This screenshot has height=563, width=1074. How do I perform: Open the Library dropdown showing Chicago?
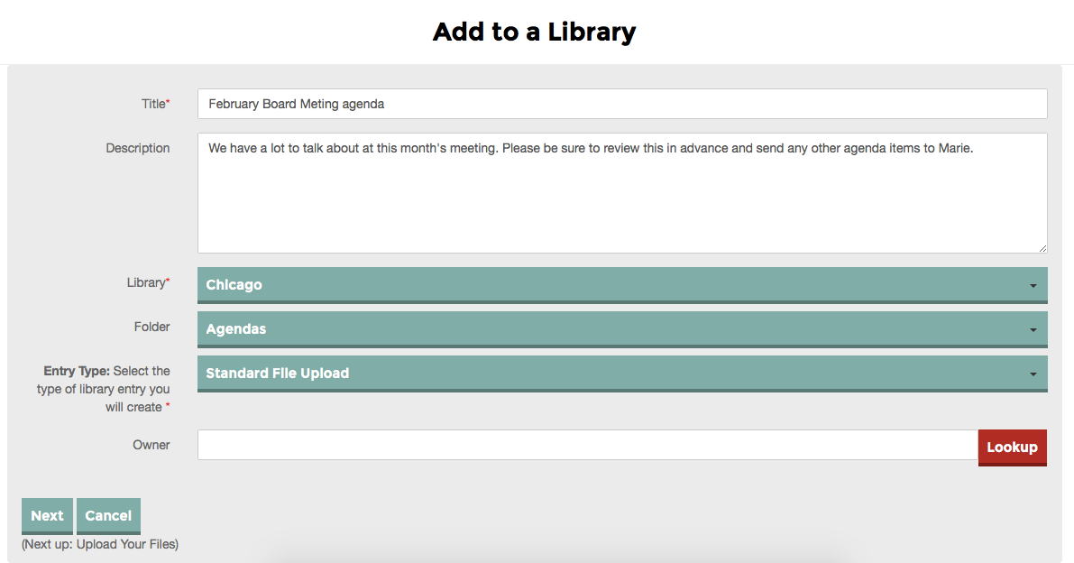(x=622, y=283)
